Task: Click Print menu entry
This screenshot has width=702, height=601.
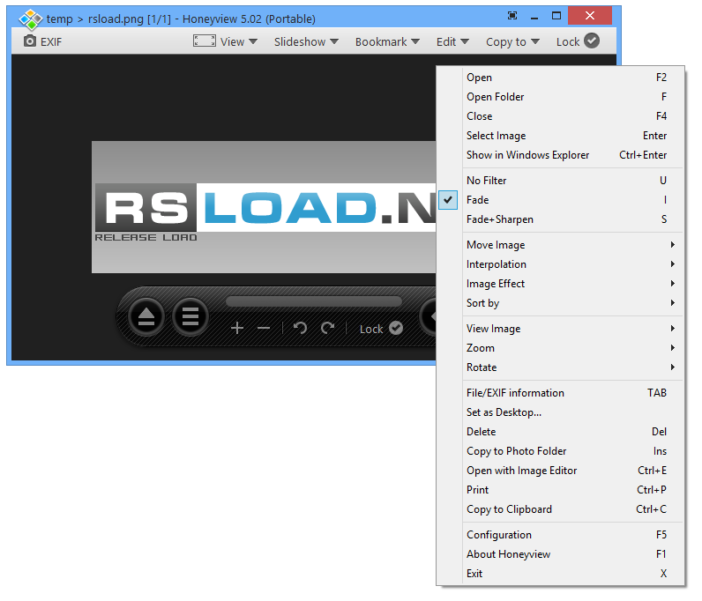Action: (561, 490)
